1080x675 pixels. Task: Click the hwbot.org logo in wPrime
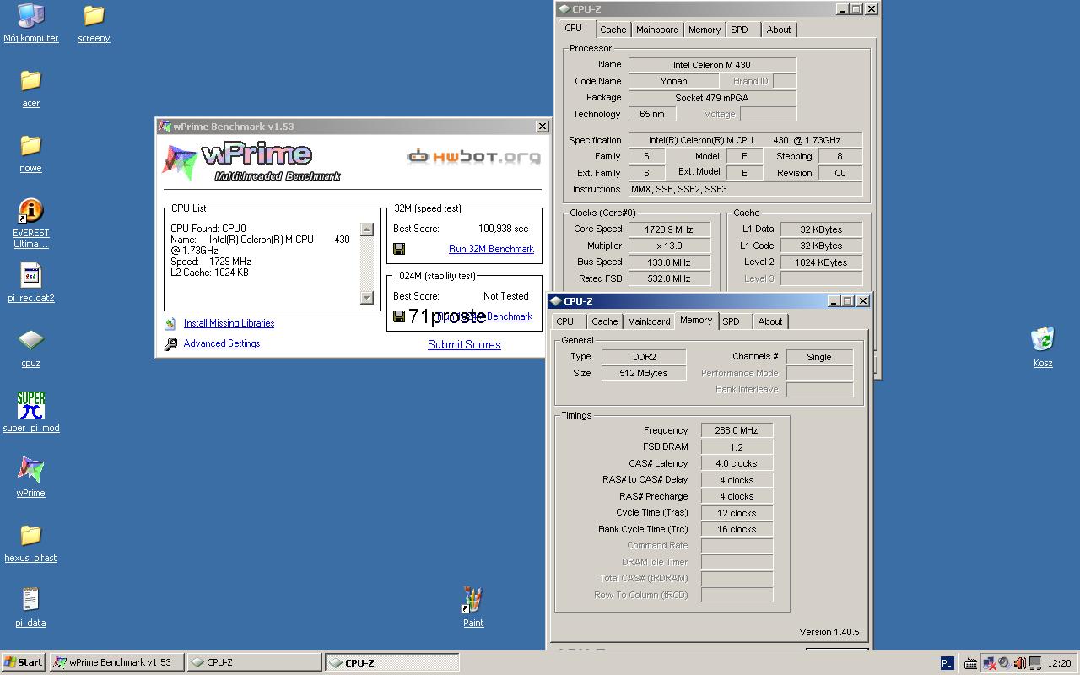tap(473, 156)
